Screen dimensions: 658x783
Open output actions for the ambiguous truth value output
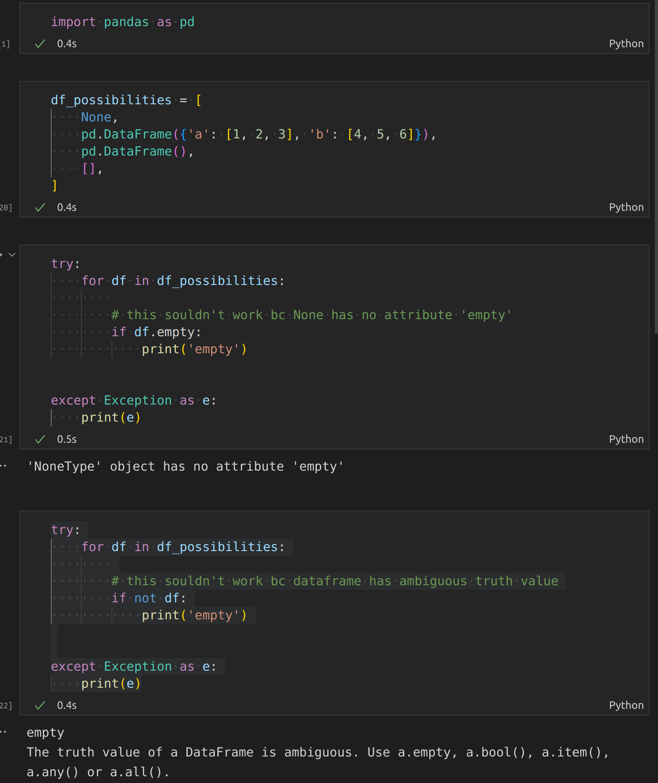[x=4, y=732]
